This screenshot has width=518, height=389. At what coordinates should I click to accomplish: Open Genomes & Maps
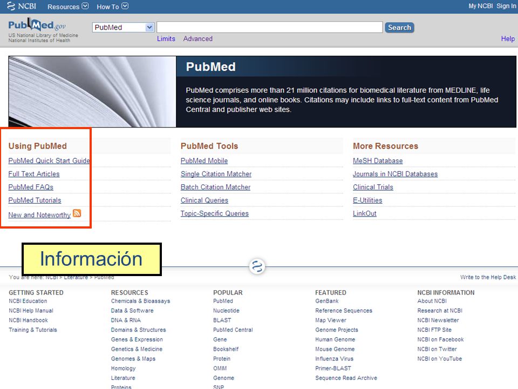[x=133, y=359]
